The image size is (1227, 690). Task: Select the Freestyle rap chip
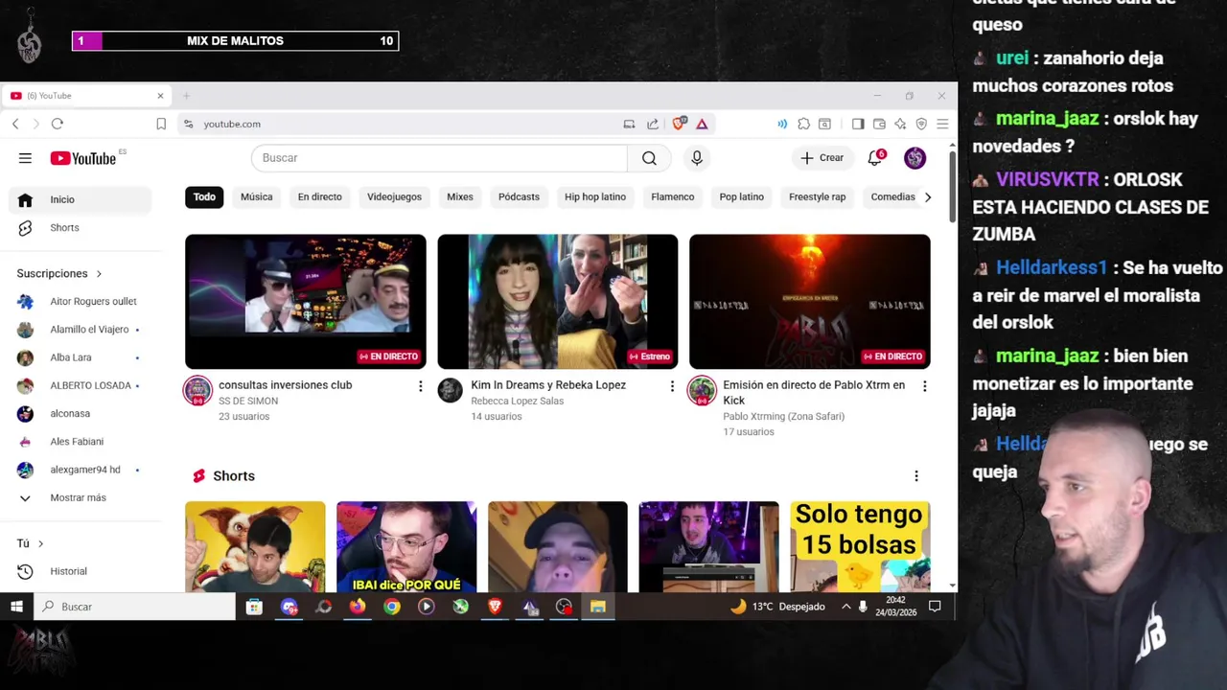coord(818,196)
